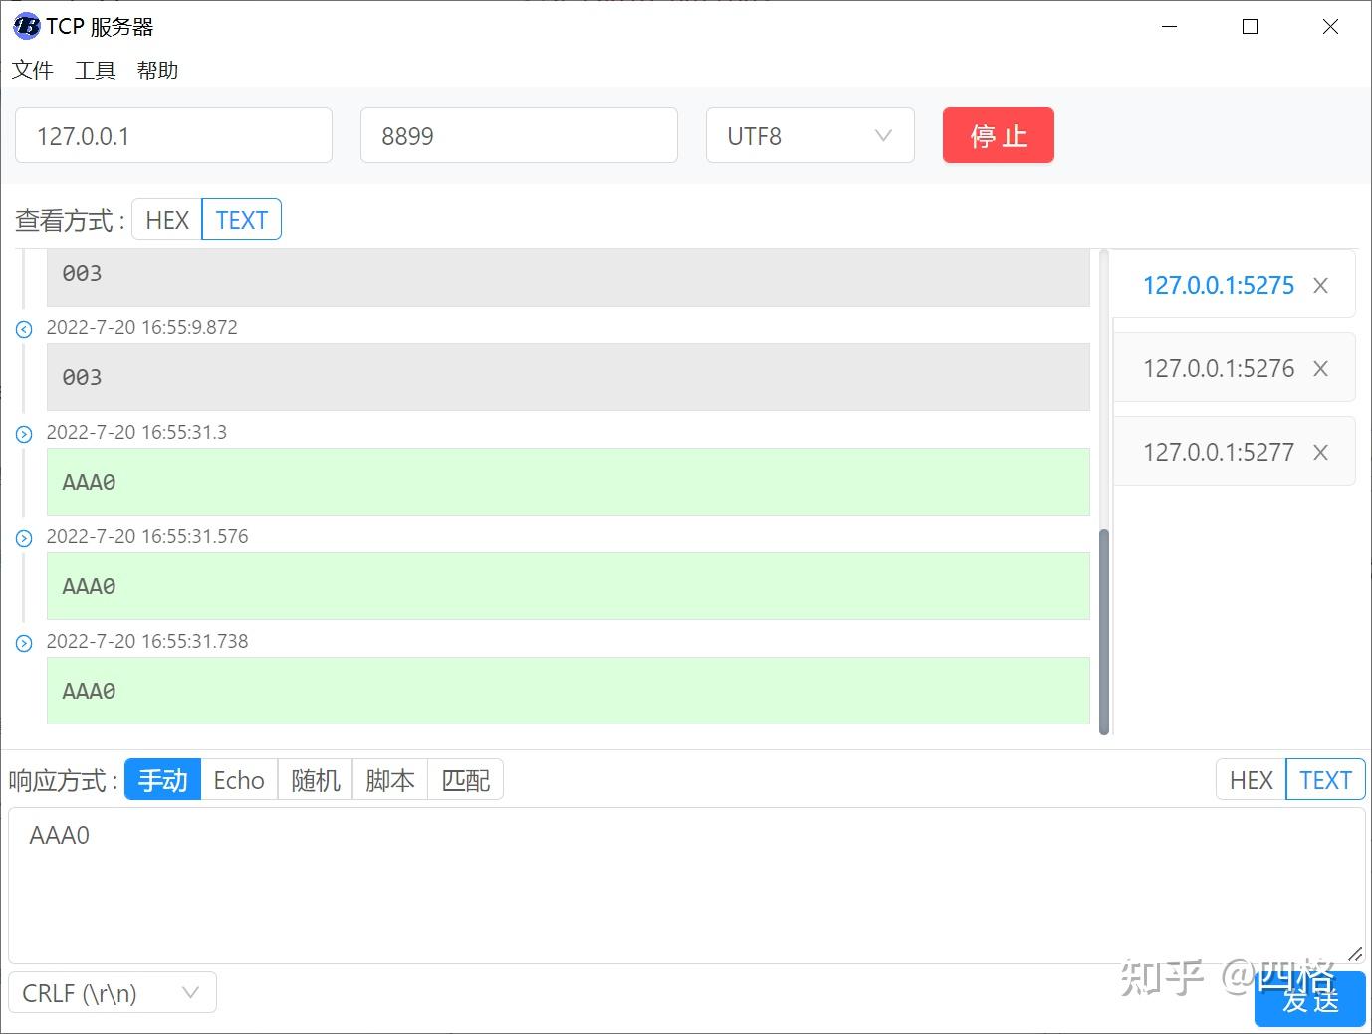The height and width of the screenshot is (1034, 1372).
Task: Set response mode to 随机
Action: point(316,780)
